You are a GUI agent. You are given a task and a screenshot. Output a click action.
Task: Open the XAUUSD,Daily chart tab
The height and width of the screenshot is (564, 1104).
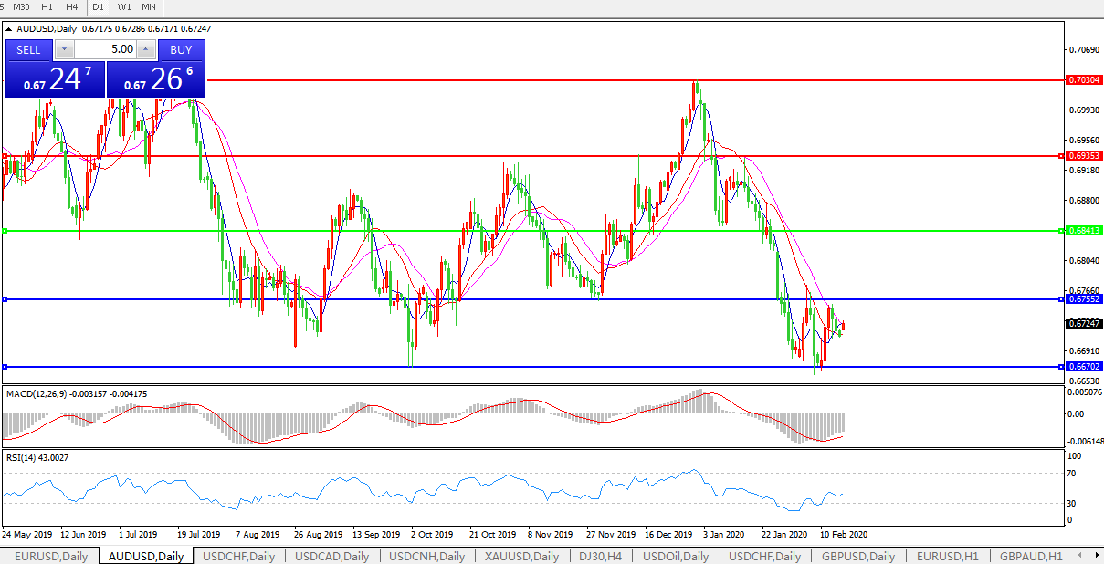(x=520, y=556)
